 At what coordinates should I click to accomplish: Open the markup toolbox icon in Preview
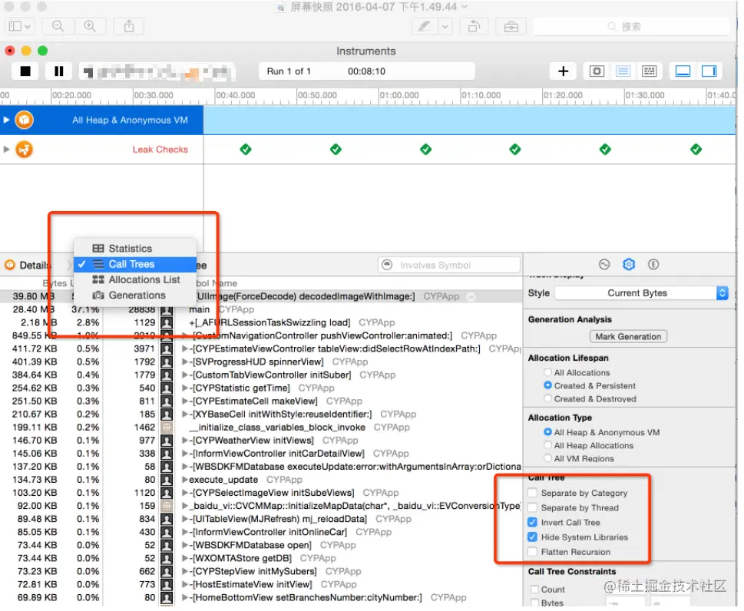(511, 27)
